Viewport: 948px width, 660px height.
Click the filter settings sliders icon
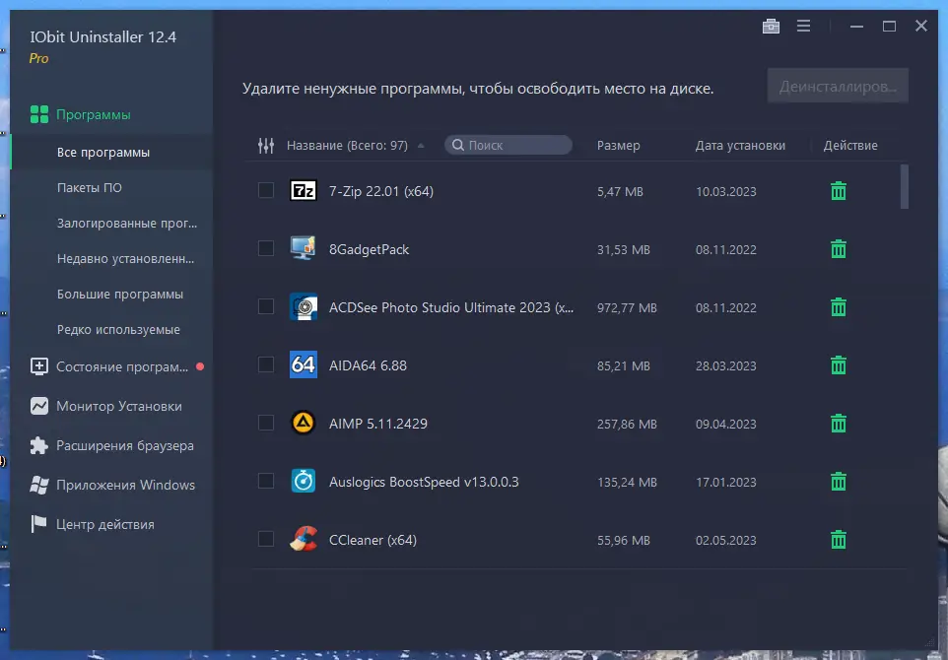point(266,146)
